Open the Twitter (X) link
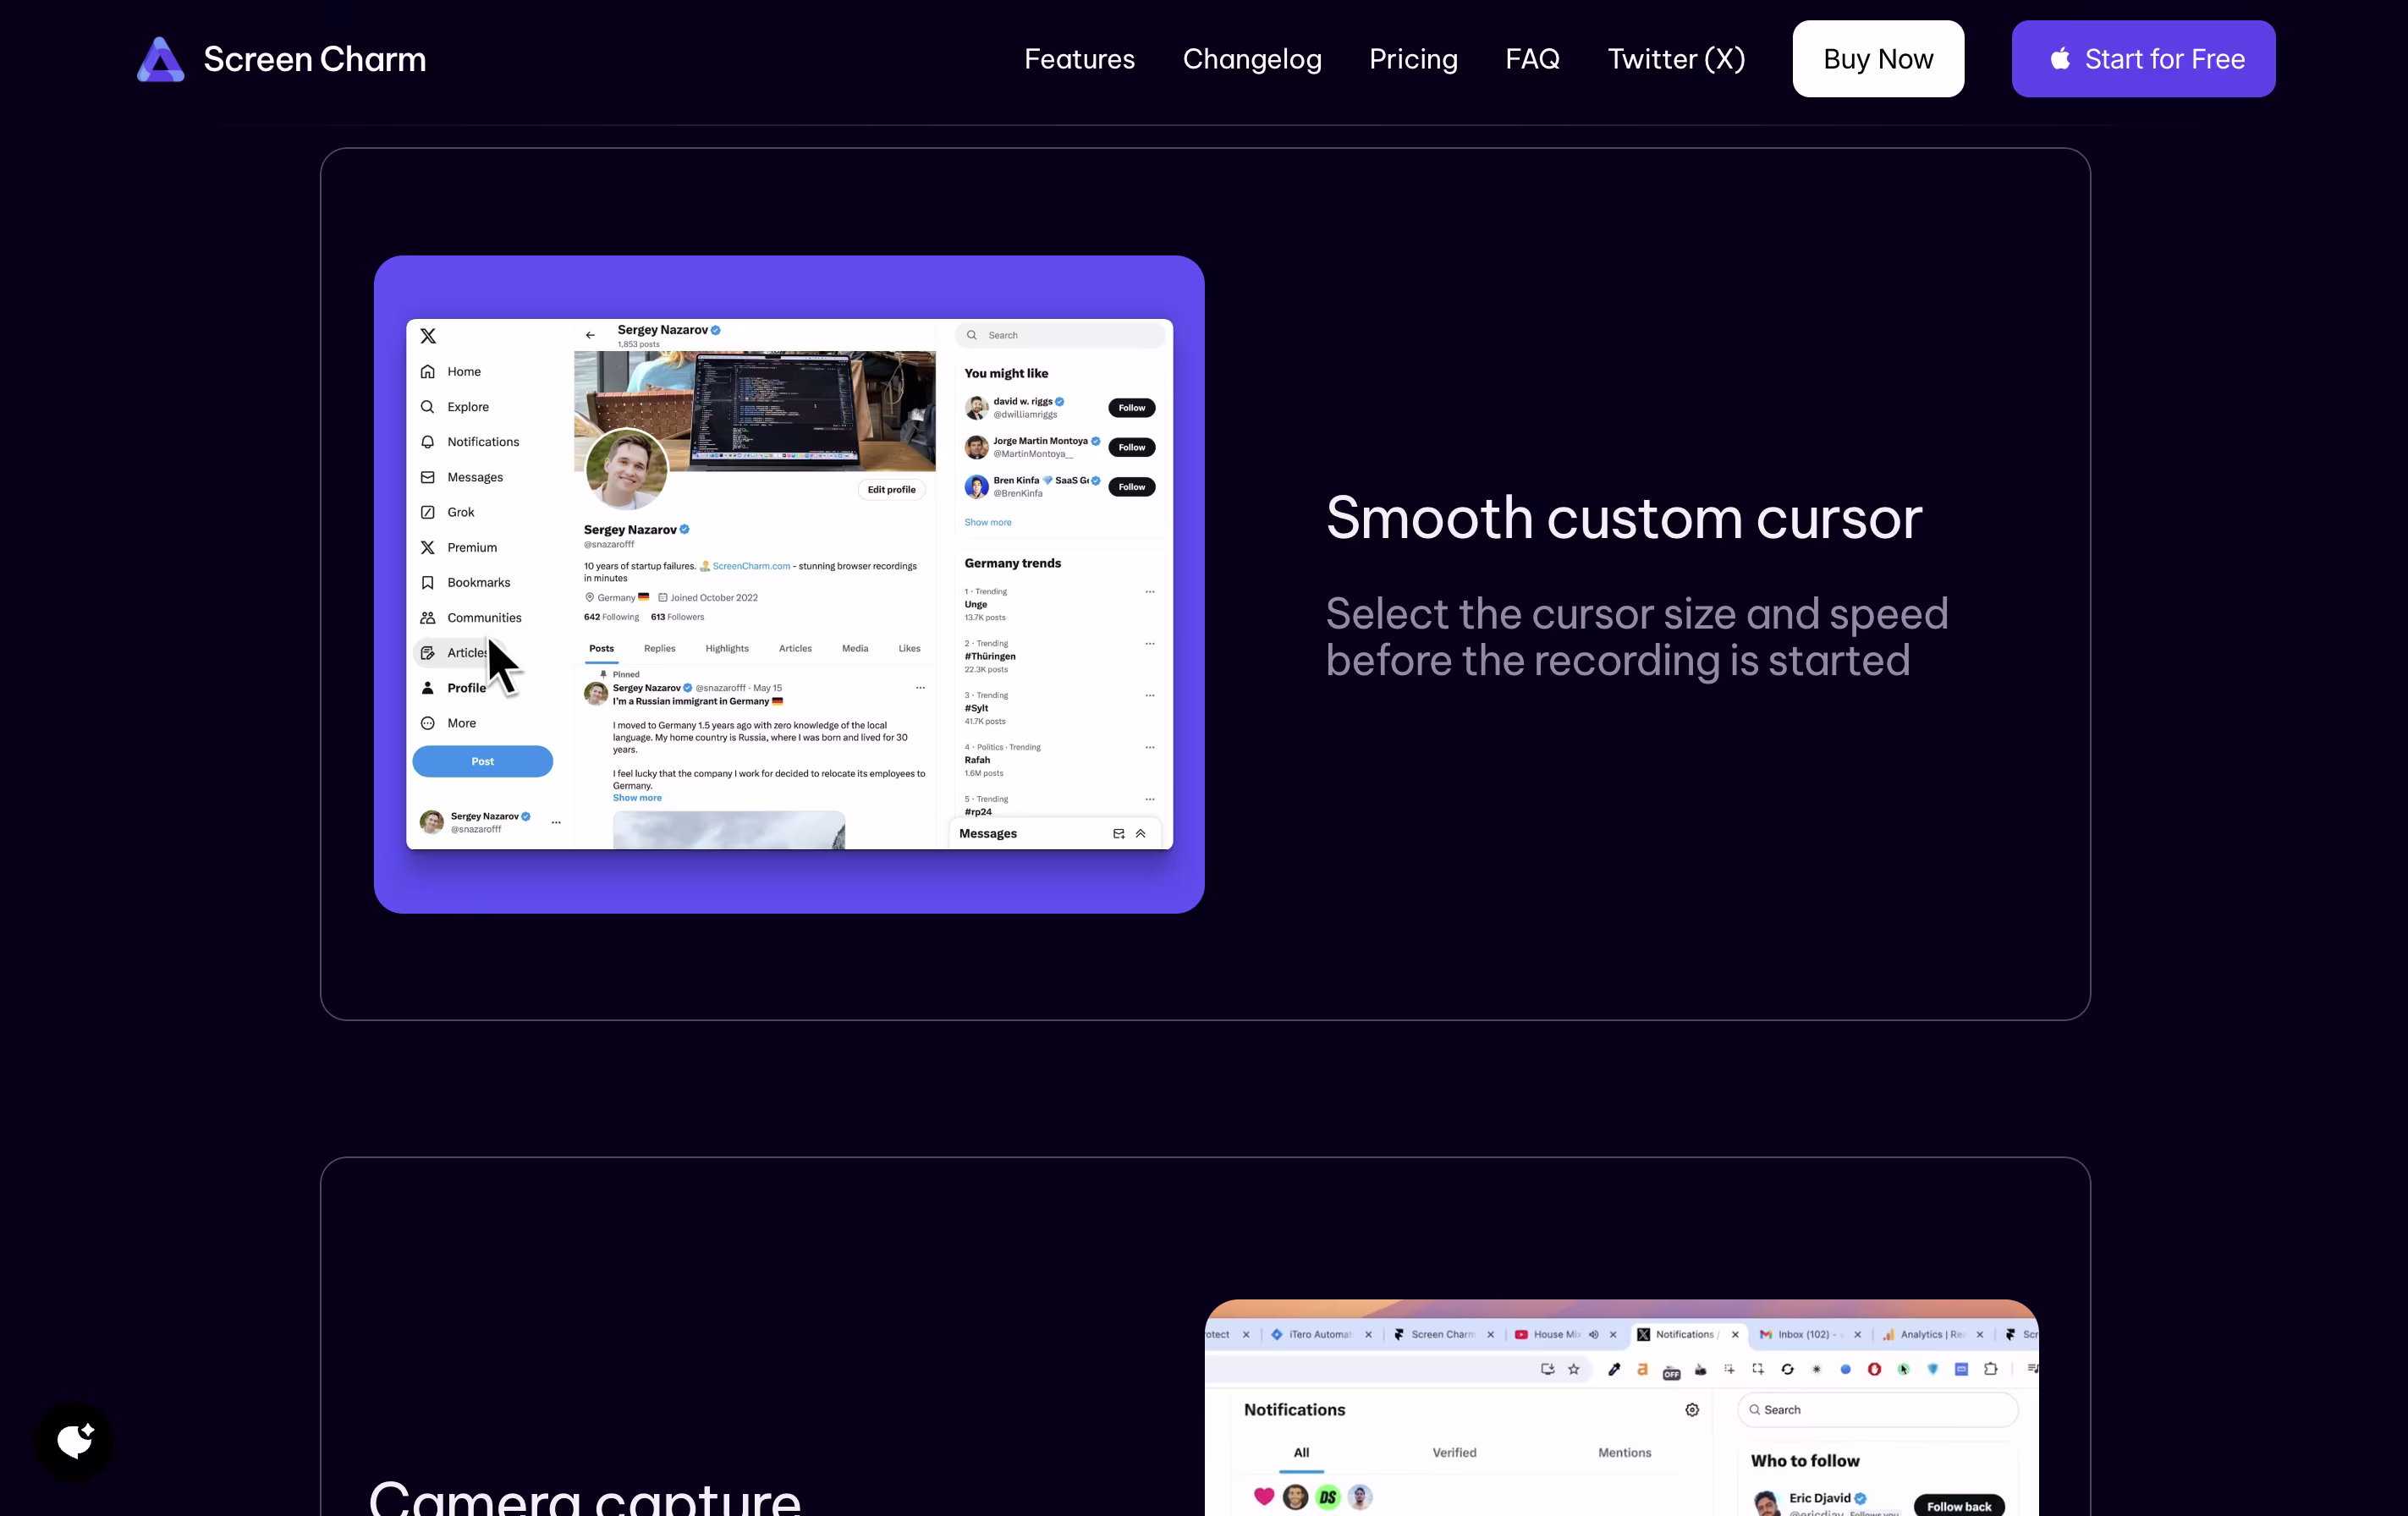 tap(1676, 59)
